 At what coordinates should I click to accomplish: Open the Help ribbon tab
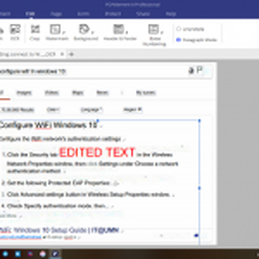click(171, 14)
